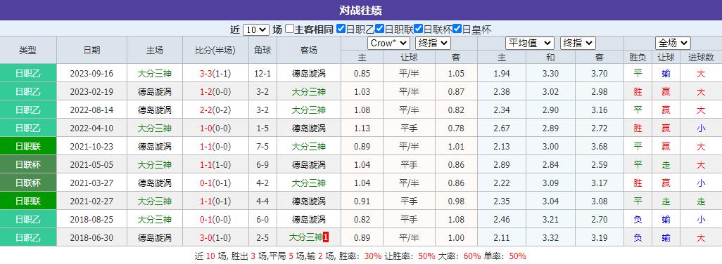Click the 类型 column header
722x264 pixels.
point(28,51)
